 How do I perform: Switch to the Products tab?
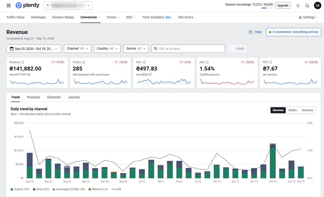[x=33, y=97]
